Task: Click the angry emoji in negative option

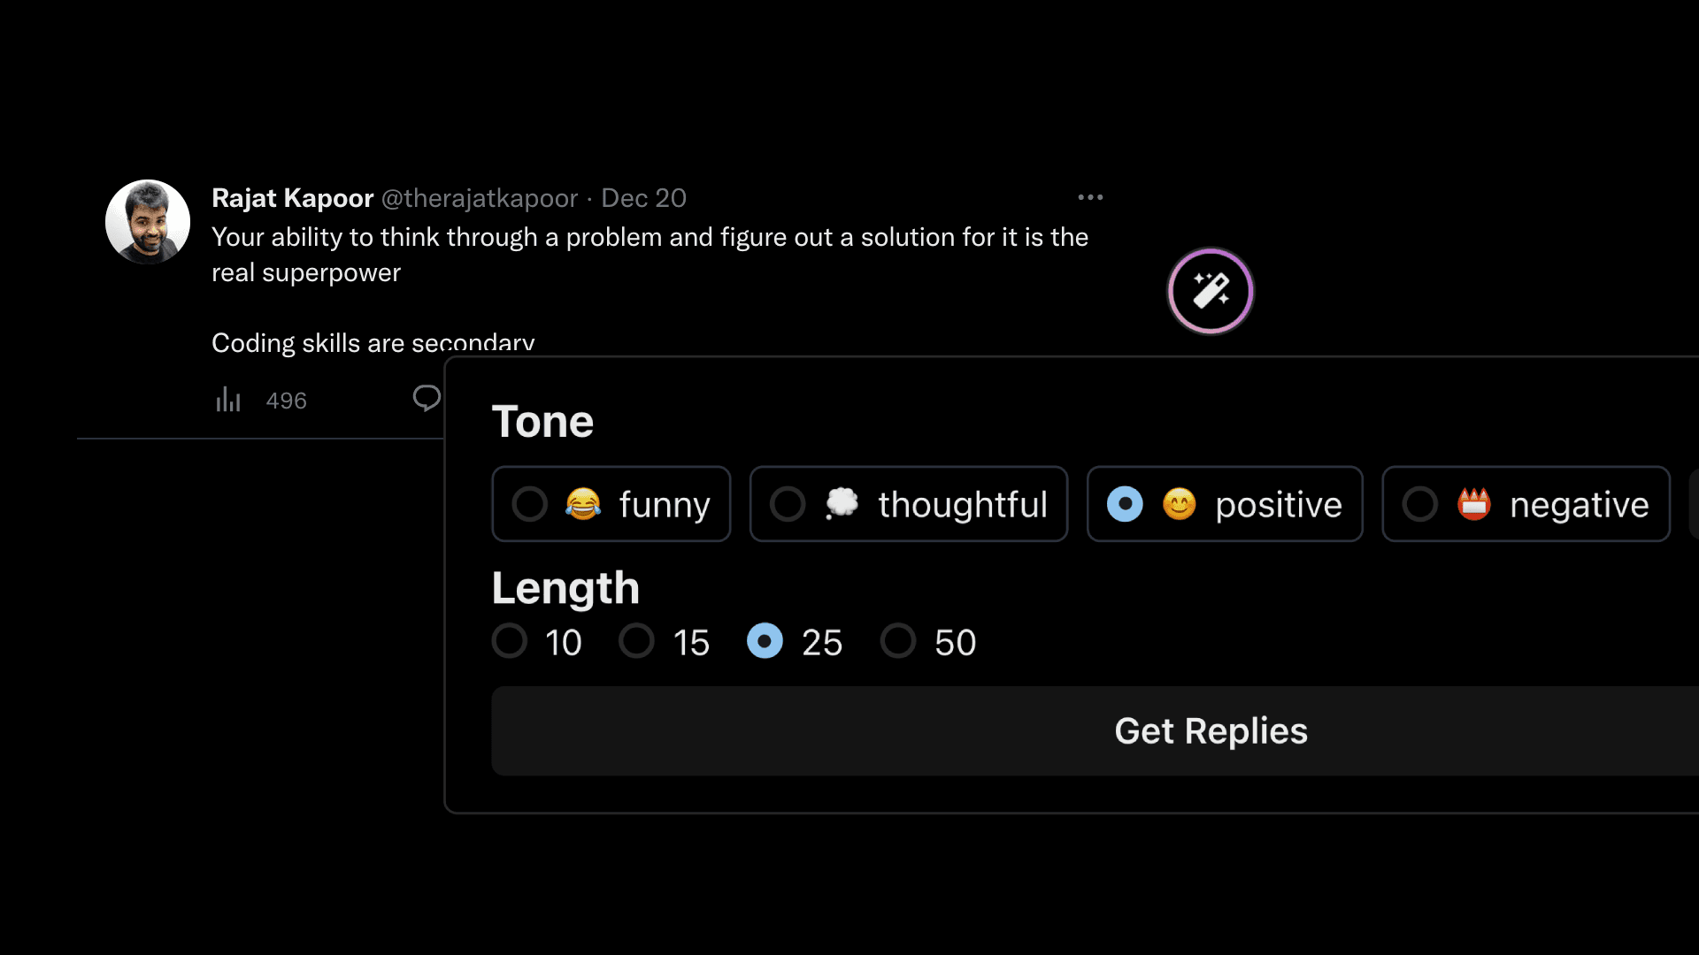Action: 1473,504
